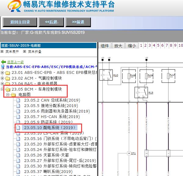Viewport: 183px width, 176px height.
Task: Switch to diagram page 2
Action: tap(145, 45)
